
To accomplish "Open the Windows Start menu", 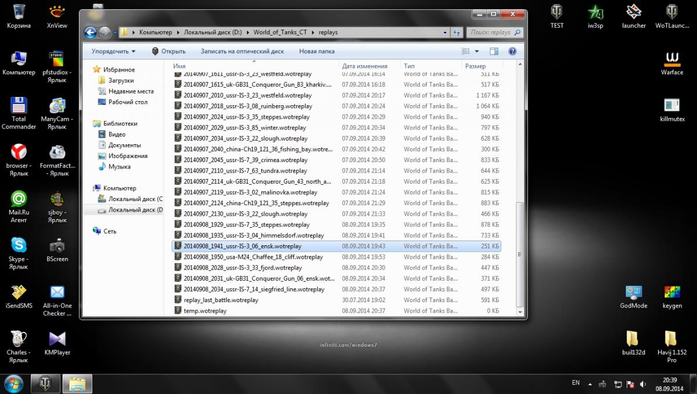I will coord(13,384).
